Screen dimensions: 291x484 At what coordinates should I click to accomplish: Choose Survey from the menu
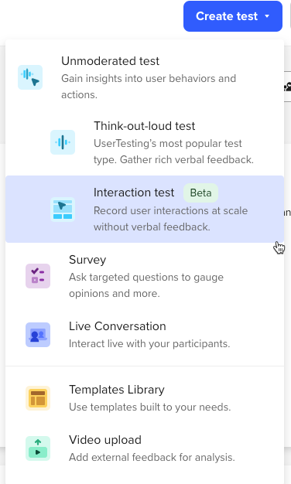click(145, 276)
